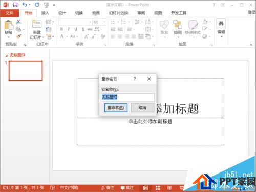Click the Paste clipboard icon
The width and height of the screenshot is (256, 192).
(x=9, y=25)
